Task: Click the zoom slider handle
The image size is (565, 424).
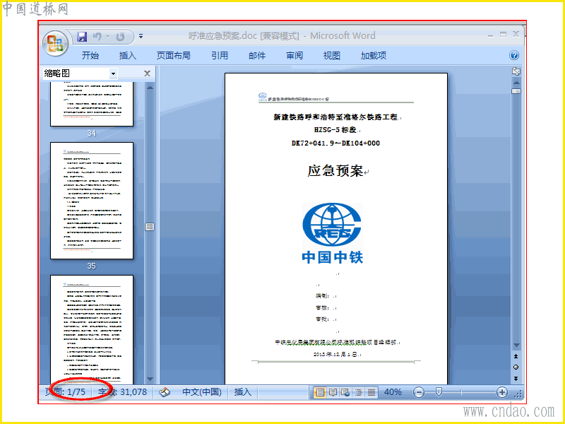Action: [439, 392]
